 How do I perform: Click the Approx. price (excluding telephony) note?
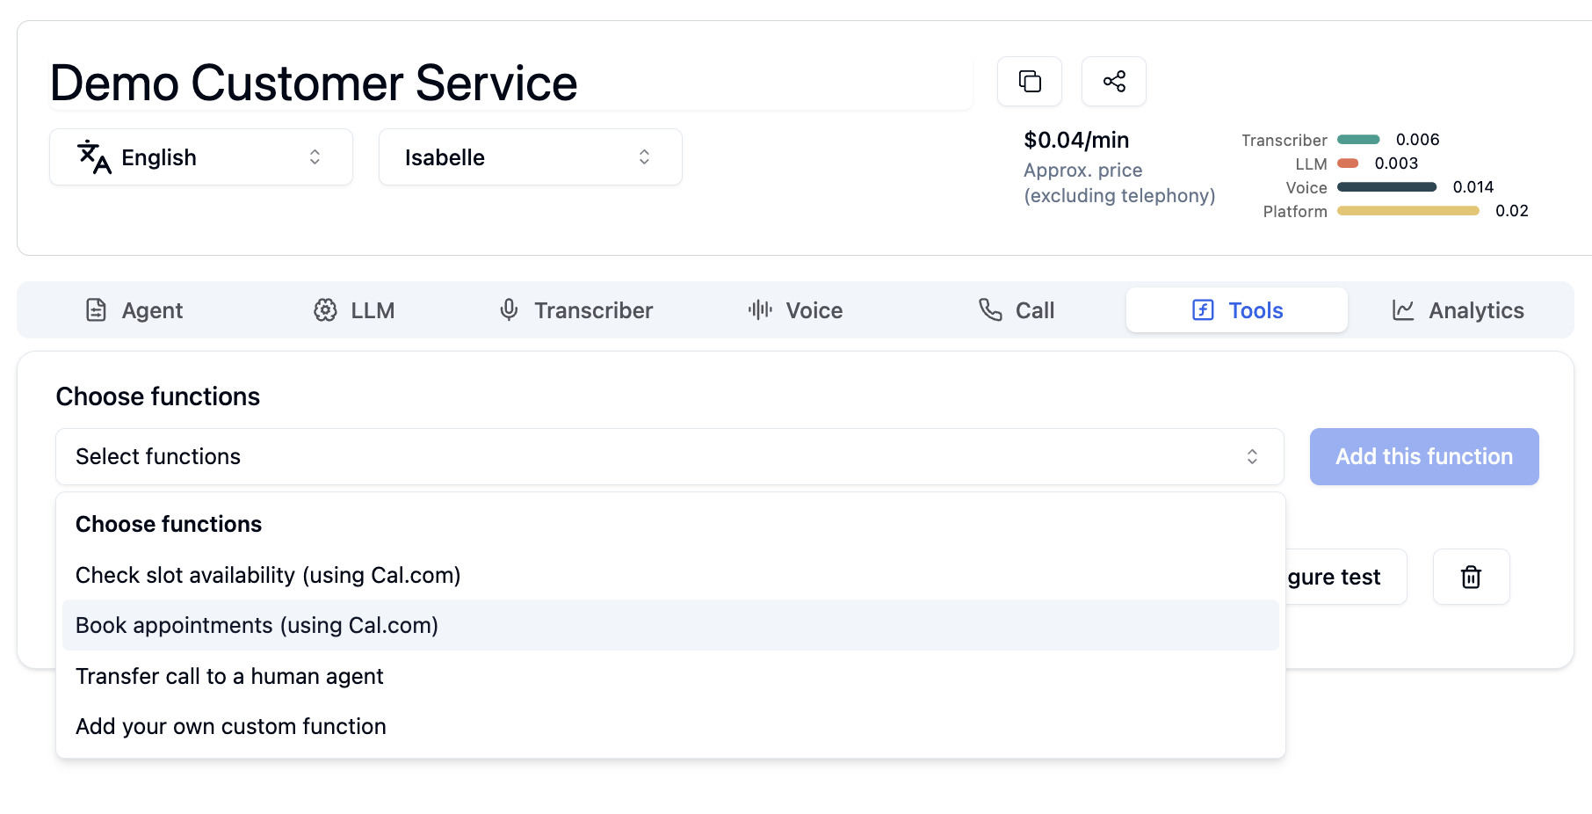coord(1119,183)
